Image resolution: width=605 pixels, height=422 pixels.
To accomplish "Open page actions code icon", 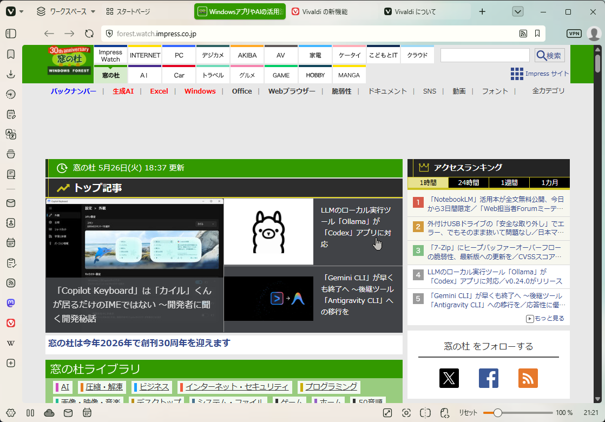I will pos(444,413).
